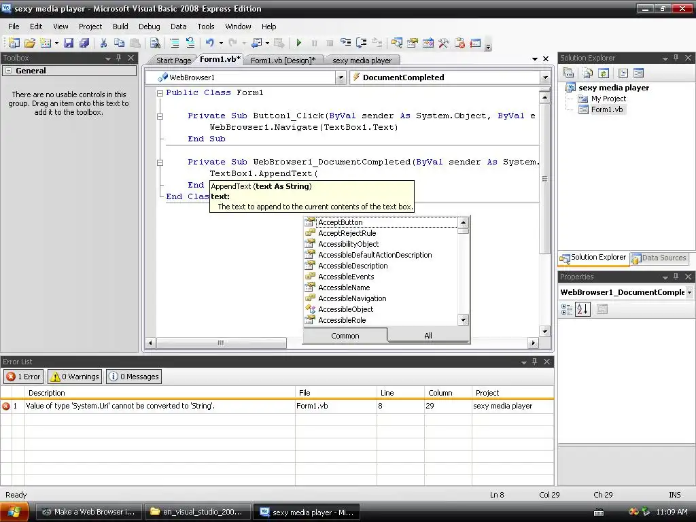
Task: Toggle auto-hide pin on Solution Explorer
Action: (x=676, y=58)
